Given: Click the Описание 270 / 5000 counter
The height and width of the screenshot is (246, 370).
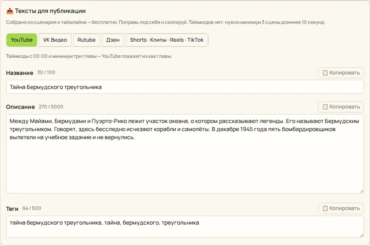Looking at the screenshot, I should 51,107.
